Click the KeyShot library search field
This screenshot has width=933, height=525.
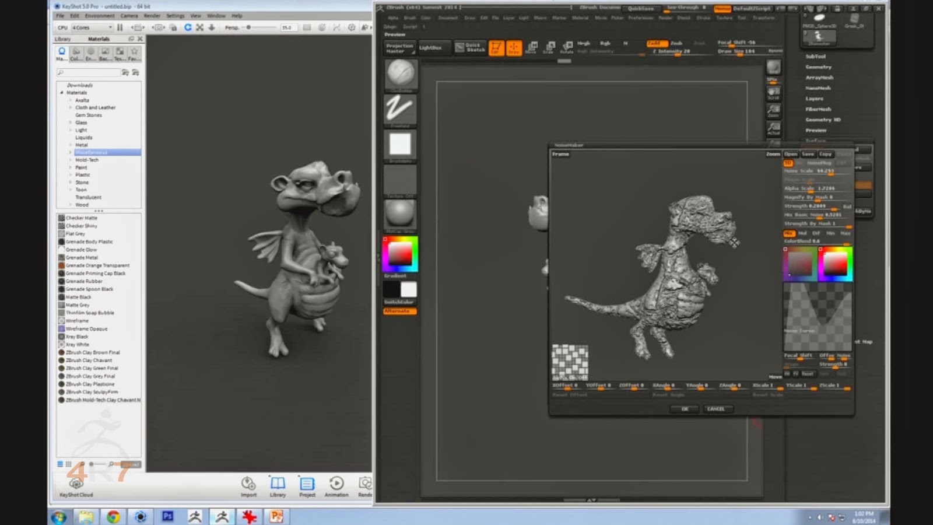point(89,72)
